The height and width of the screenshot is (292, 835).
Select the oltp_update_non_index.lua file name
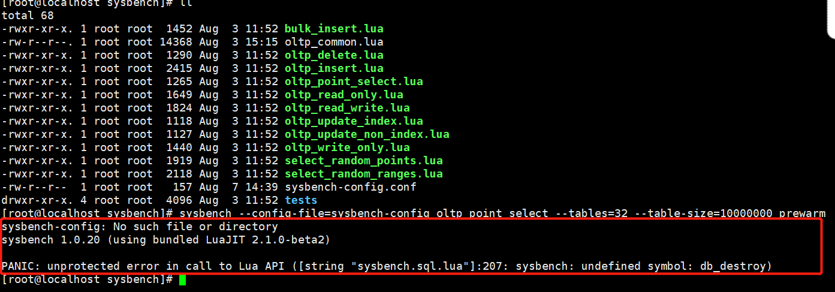point(366,134)
